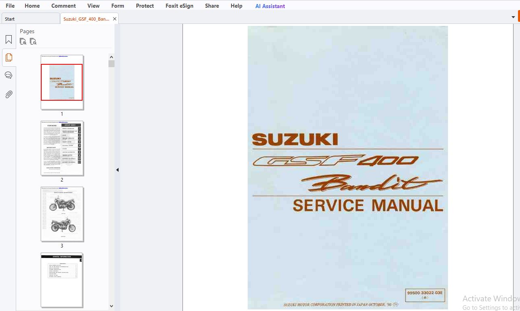Switch to the View tab
This screenshot has width=520, height=311.
tap(93, 6)
